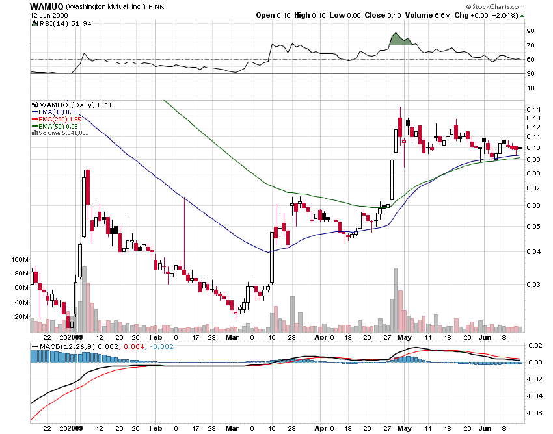553x434 pixels.
Task: Click the 'Low 0.09' quote value
Action: (345, 15)
